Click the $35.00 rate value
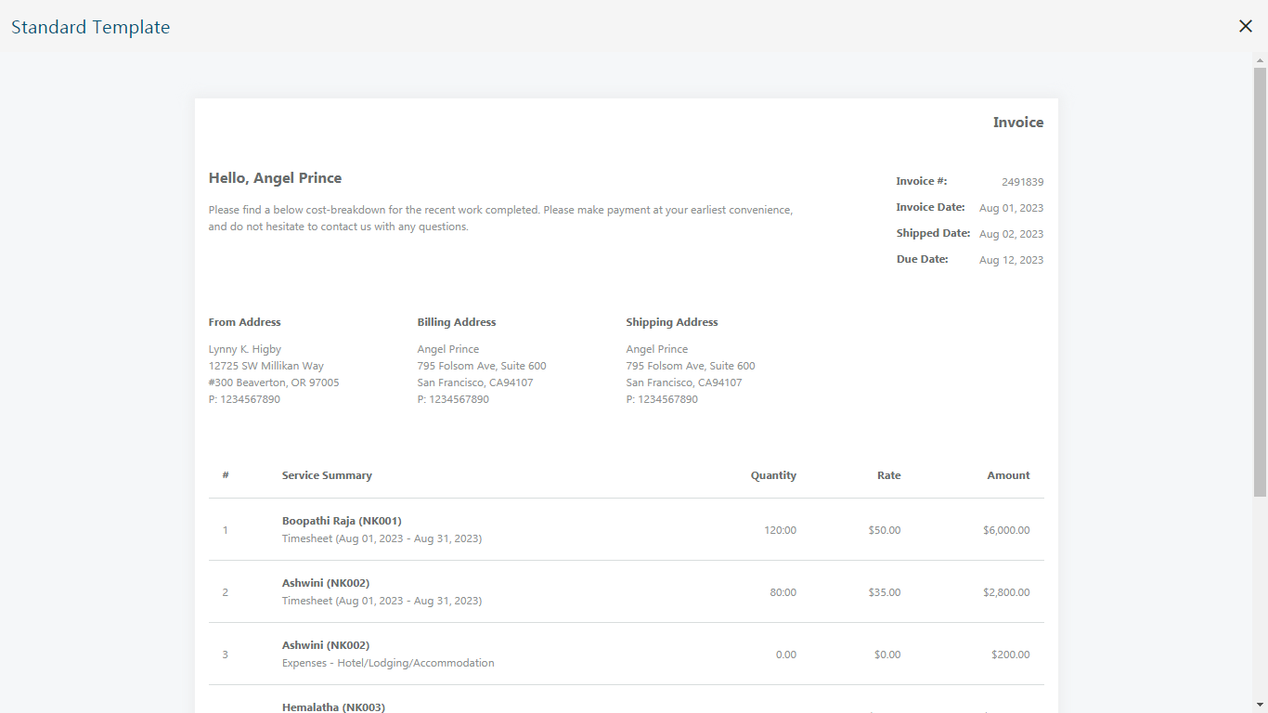 tap(885, 592)
